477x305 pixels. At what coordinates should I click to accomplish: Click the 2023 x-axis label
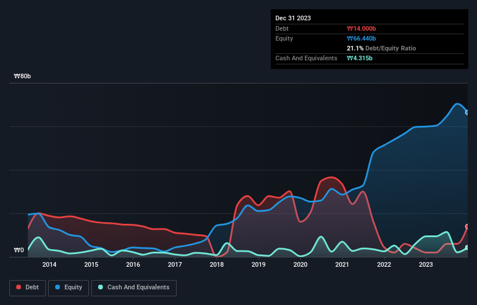426,264
